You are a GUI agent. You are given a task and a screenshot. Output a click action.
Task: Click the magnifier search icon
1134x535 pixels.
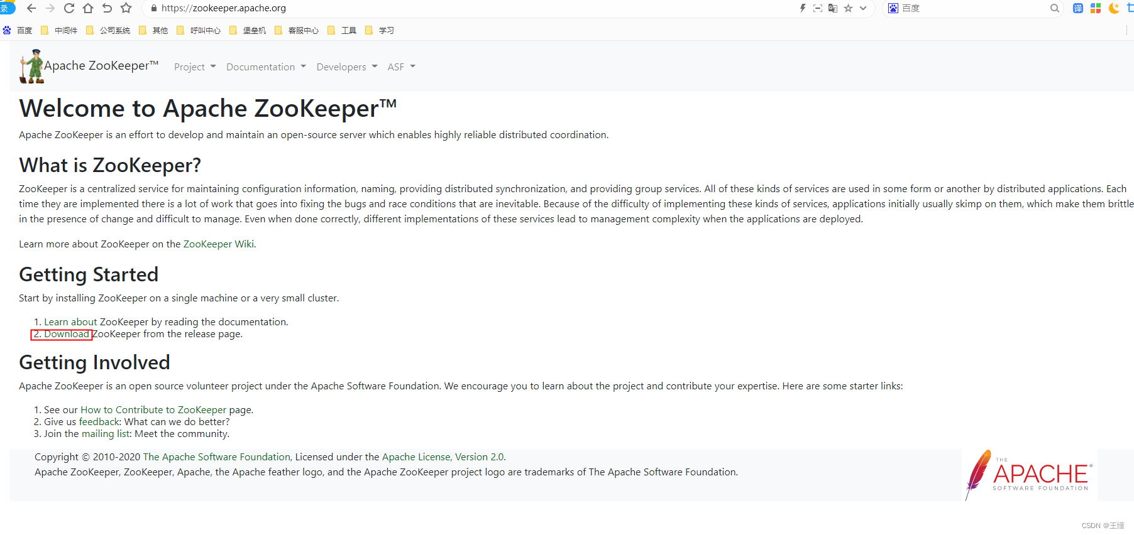[1055, 8]
